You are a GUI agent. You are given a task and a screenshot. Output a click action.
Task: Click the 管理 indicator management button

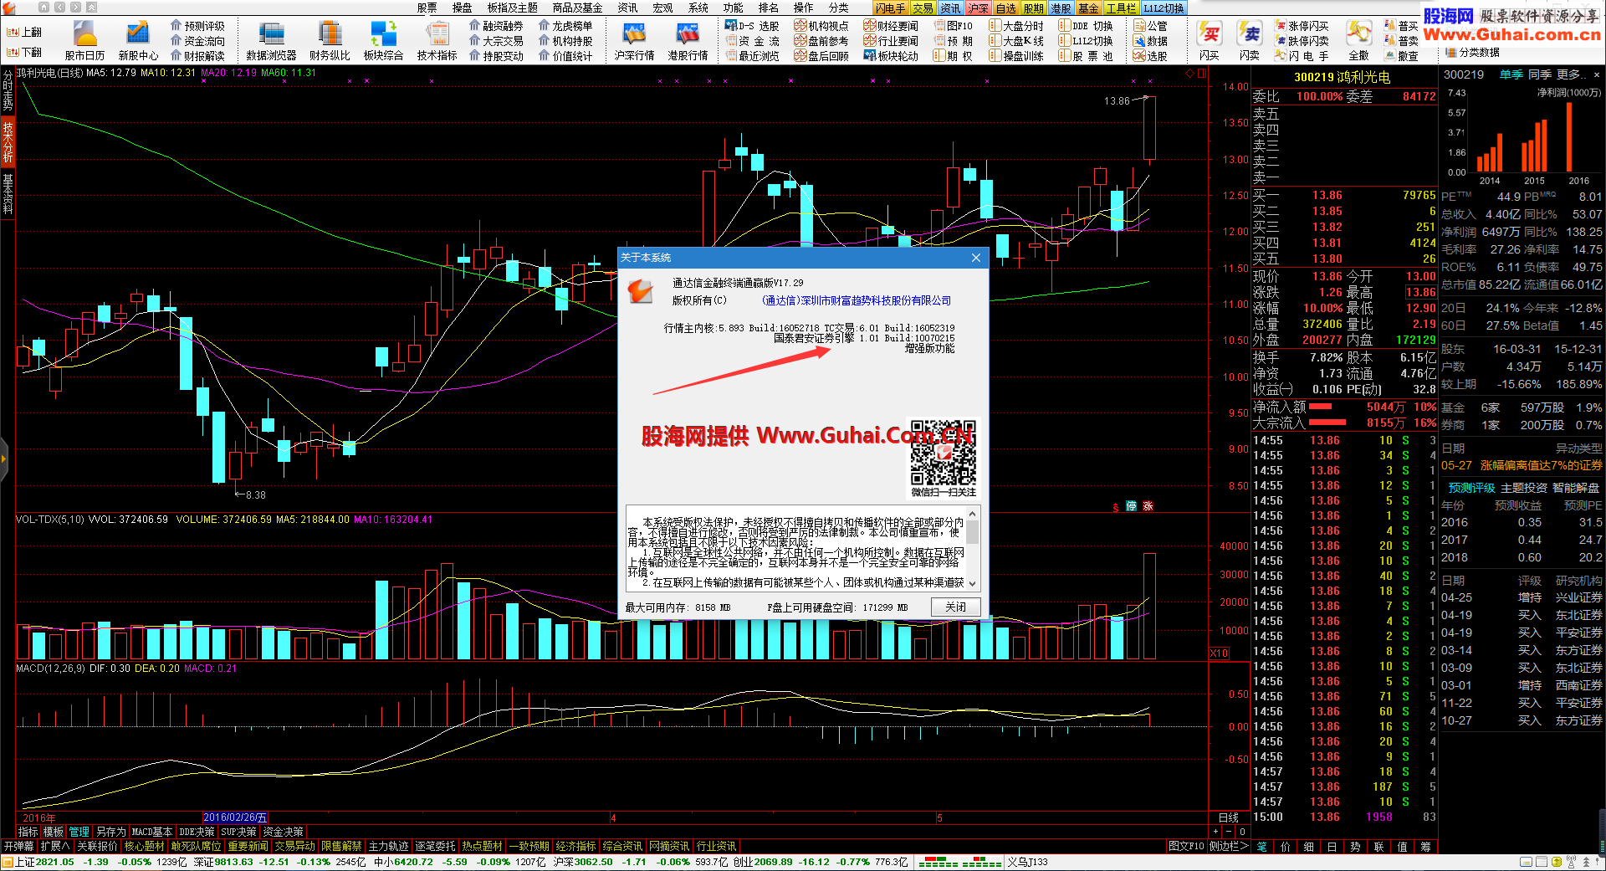point(79,832)
